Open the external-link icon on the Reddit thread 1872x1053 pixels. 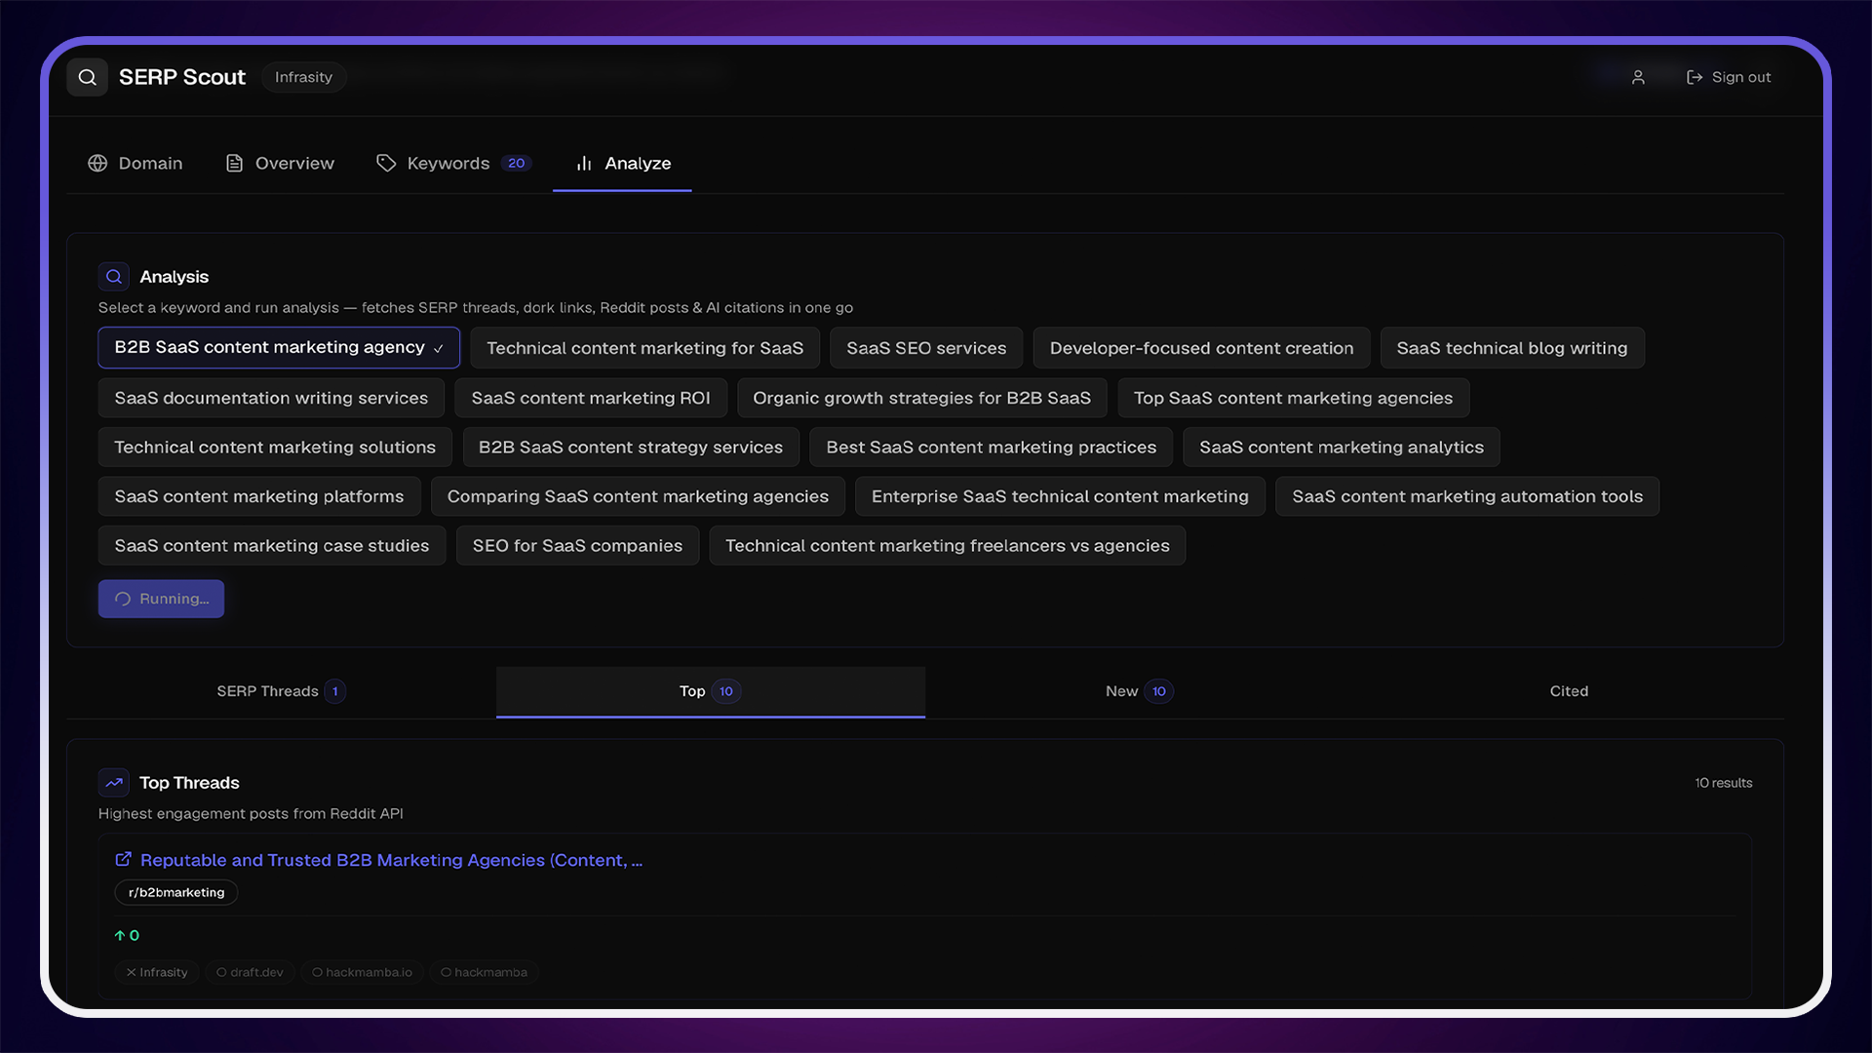tap(123, 859)
